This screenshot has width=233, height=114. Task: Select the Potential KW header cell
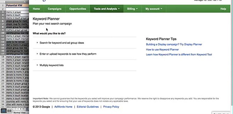click(17, 5)
